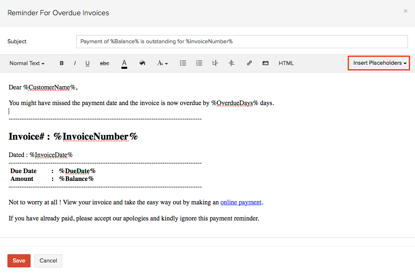
Task: Open the font size Aa dropdown
Action: click(162, 63)
